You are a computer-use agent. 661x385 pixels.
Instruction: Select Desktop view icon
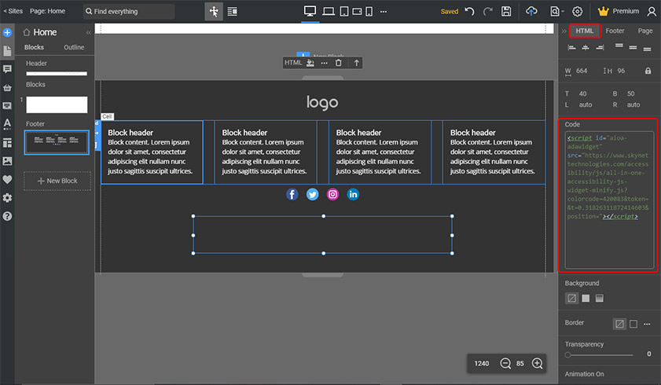click(x=310, y=11)
